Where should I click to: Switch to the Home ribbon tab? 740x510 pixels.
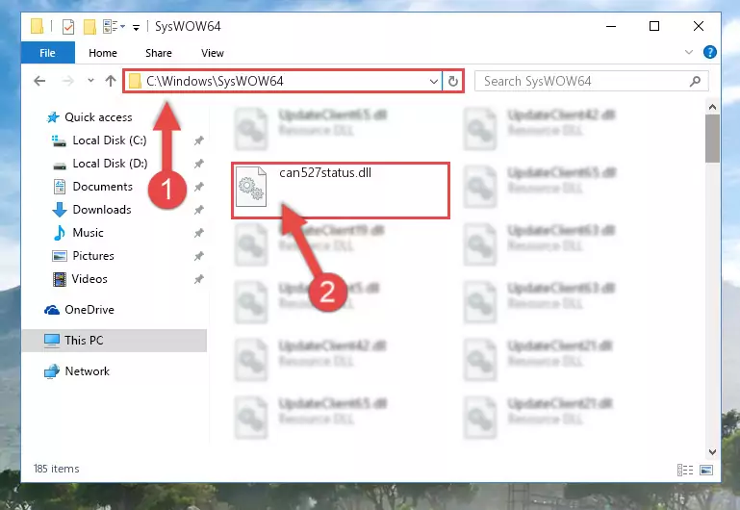point(102,53)
